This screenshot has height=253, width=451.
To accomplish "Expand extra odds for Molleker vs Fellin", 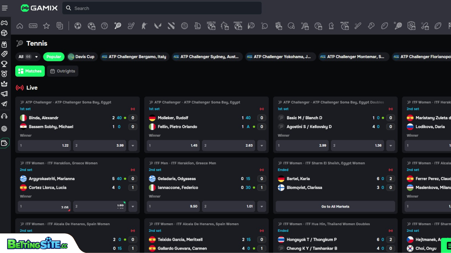I will tap(262, 146).
